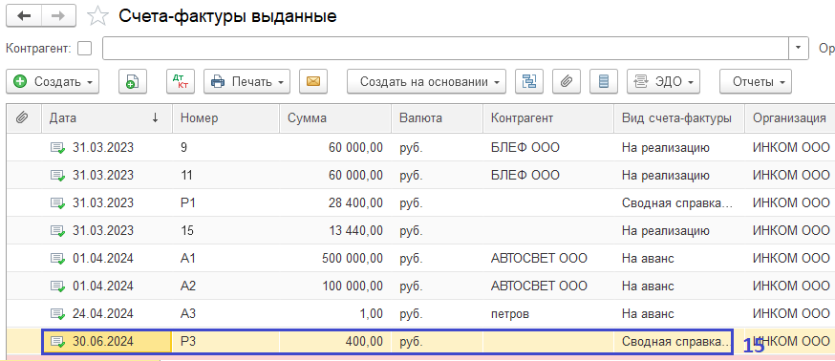835x361 pixels.
Task: Sort by the Организация column header
Action: click(790, 118)
